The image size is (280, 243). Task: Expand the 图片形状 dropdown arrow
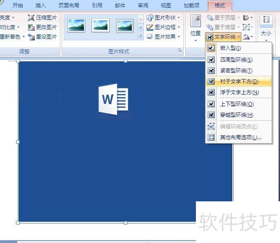[x=179, y=18]
